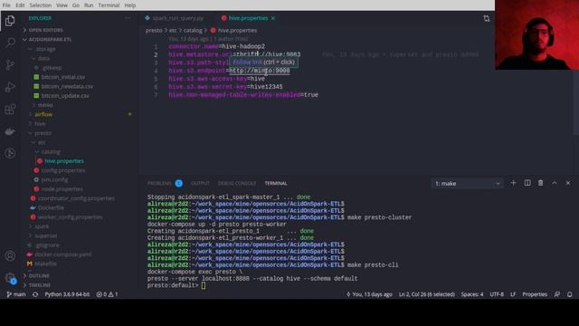Click the feedback icon in status bar
The height and width of the screenshot is (326, 579).
click(557, 294)
